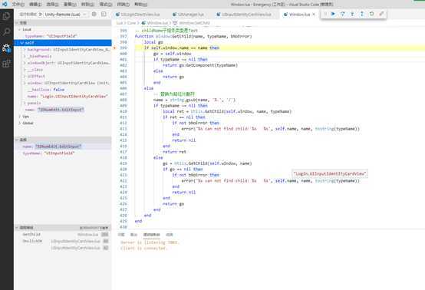Open the 帮助 Help menu
425x290 pixels.
[140, 5]
